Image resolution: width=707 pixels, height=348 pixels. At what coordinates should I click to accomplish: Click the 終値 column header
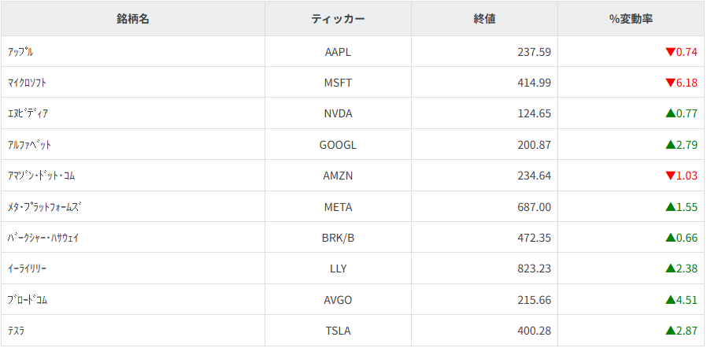click(x=484, y=19)
